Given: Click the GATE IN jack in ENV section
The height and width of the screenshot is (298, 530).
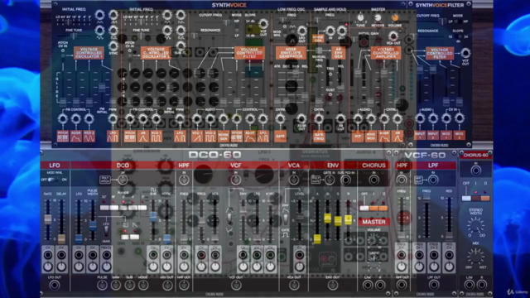Looking at the screenshot, I should point(330,180).
